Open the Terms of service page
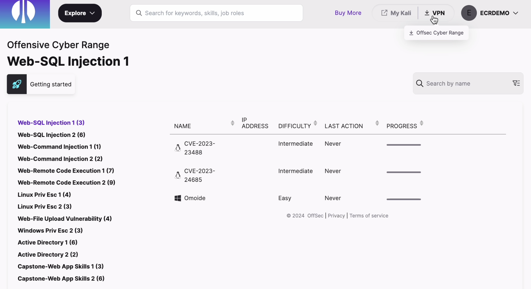Viewport: 531px width, 289px height. click(x=369, y=215)
